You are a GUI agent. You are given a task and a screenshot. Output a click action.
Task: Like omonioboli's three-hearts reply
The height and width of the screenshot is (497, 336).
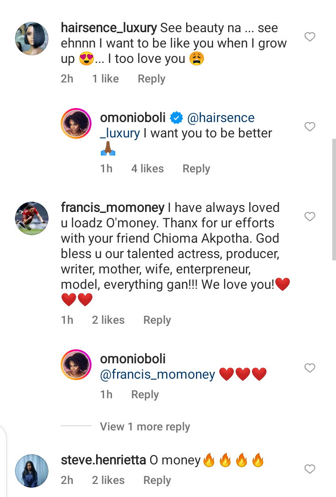pos(310,368)
